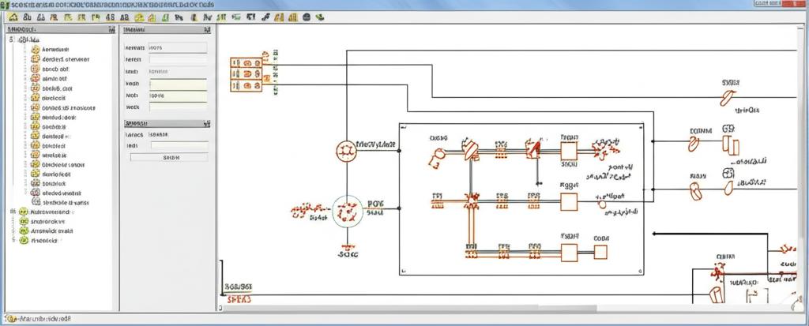The image size is (809, 326).
Task: Select the large circle component with red markings
Action: pyautogui.click(x=347, y=211)
